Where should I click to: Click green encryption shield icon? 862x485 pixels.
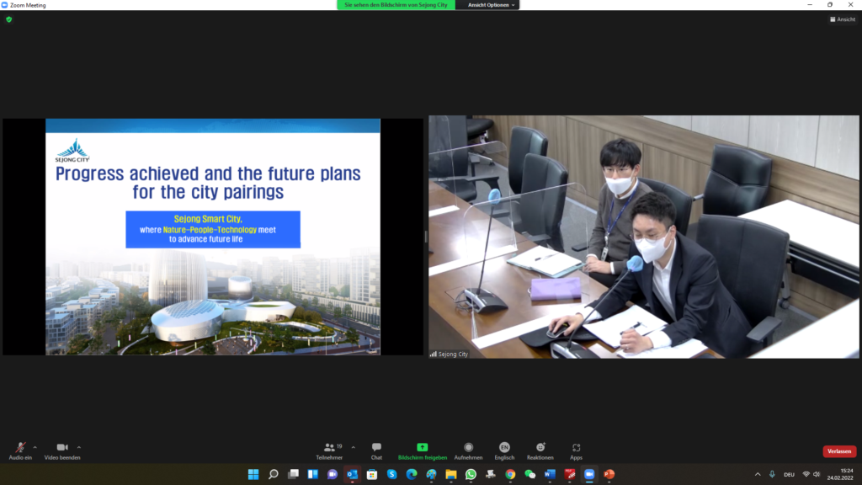[9, 19]
